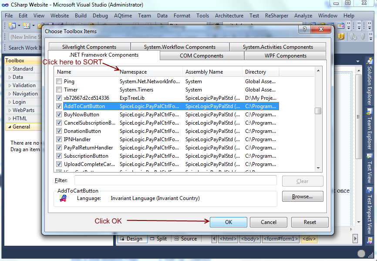Click into the Filter text field

click(175, 180)
